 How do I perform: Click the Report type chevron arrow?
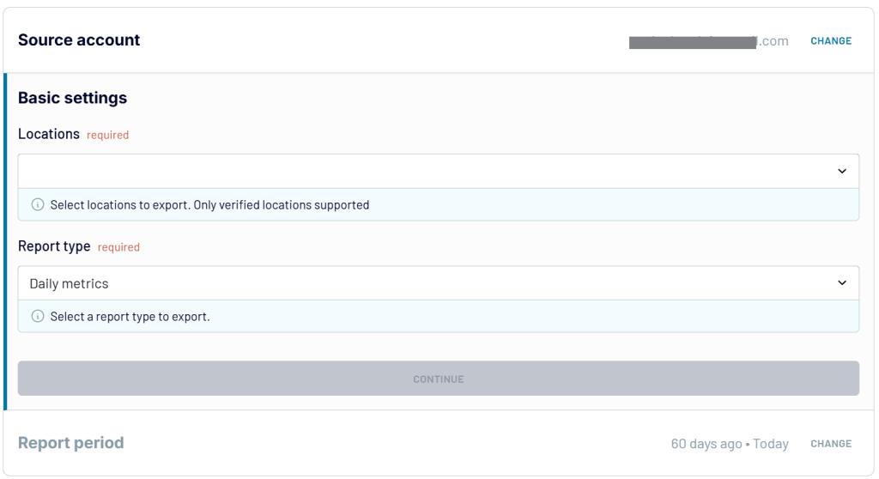[x=842, y=282]
